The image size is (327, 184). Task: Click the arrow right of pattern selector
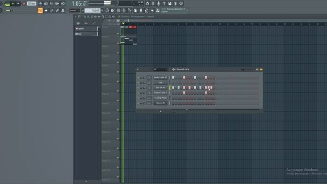point(102,10)
